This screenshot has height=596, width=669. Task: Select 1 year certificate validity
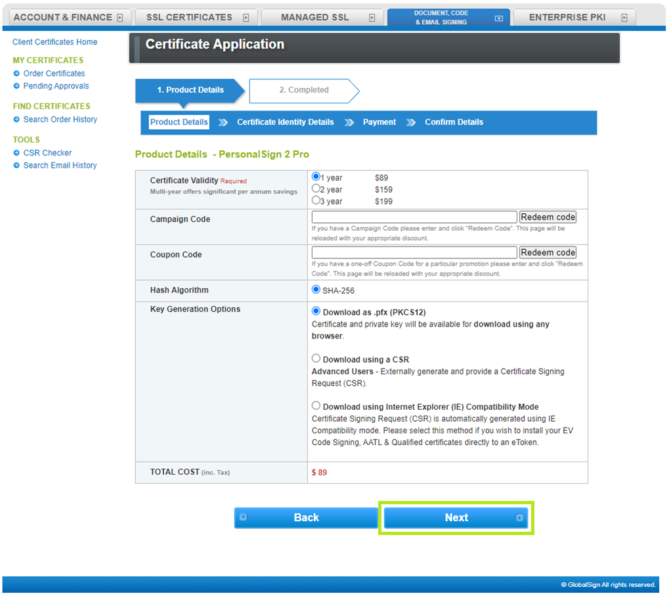coord(316,176)
